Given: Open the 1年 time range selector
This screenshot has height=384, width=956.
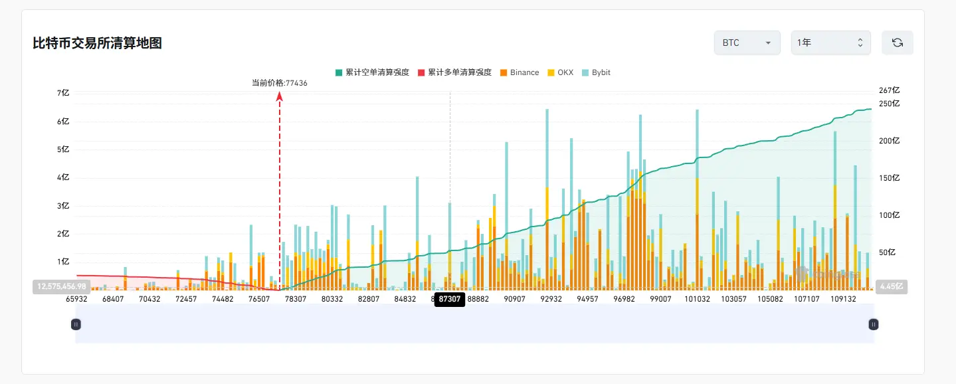Looking at the screenshot, I should click(x=830, y=43).
